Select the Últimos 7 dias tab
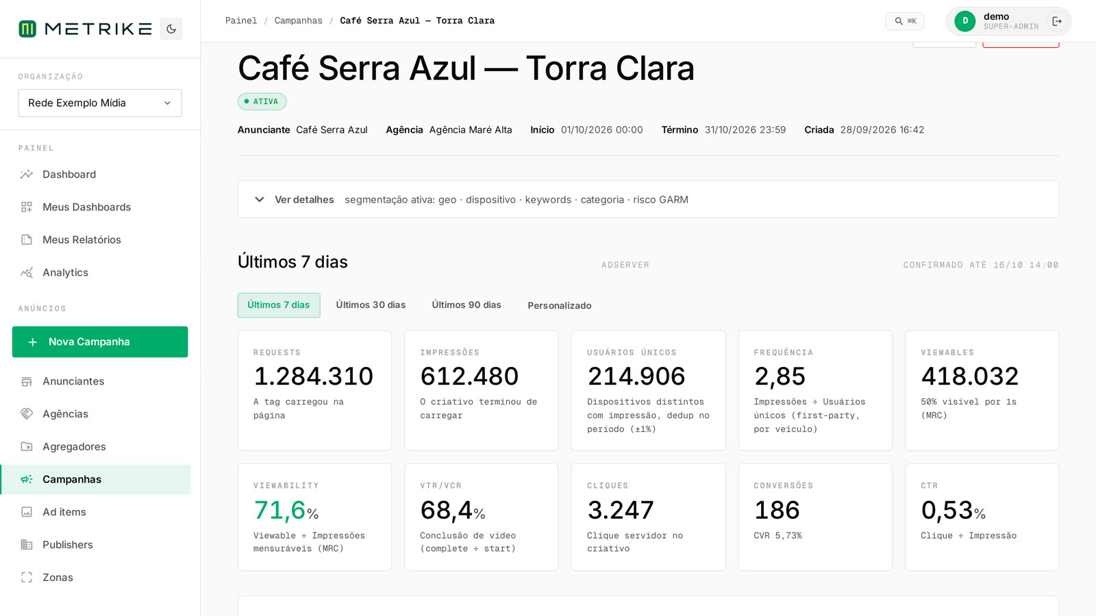The height and width of the screenshot is (616, 1096). (279, 305)
